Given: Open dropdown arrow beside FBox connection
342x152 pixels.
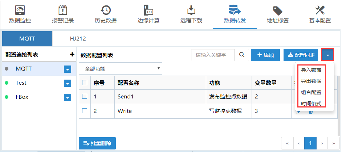Looking at the screenshot, I should pyautogui.click(x=67, y=97).
